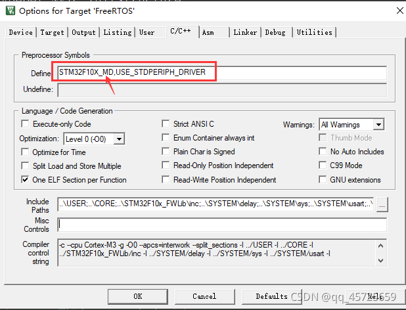Viewport: 406px width, 310px height.
Task: Open the Asm tab
Action: (214, 33)
